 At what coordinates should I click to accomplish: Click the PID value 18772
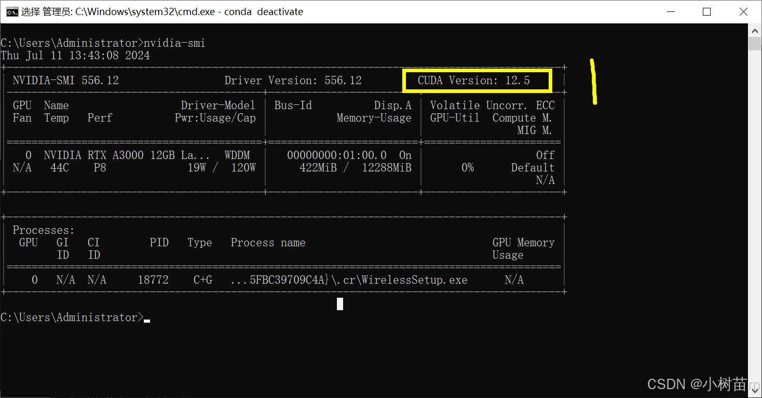153,280
